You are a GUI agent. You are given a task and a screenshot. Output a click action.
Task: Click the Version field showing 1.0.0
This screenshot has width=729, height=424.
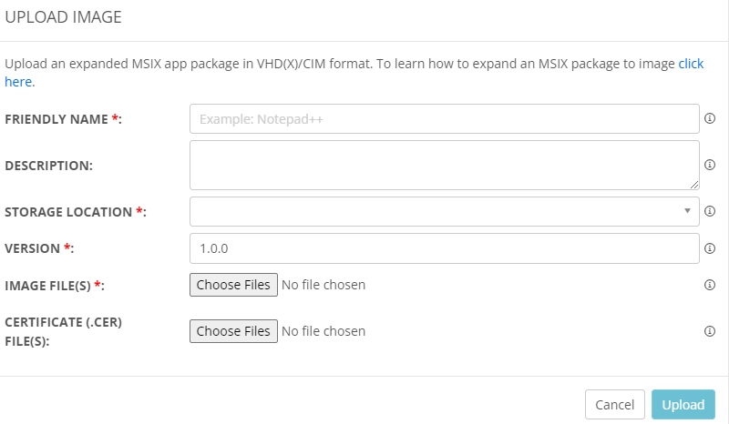445,248
